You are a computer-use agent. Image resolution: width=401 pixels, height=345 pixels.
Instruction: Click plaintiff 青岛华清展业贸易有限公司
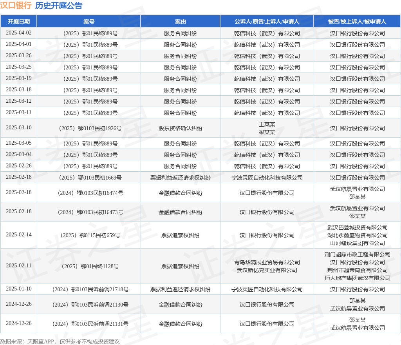(267, 262)
